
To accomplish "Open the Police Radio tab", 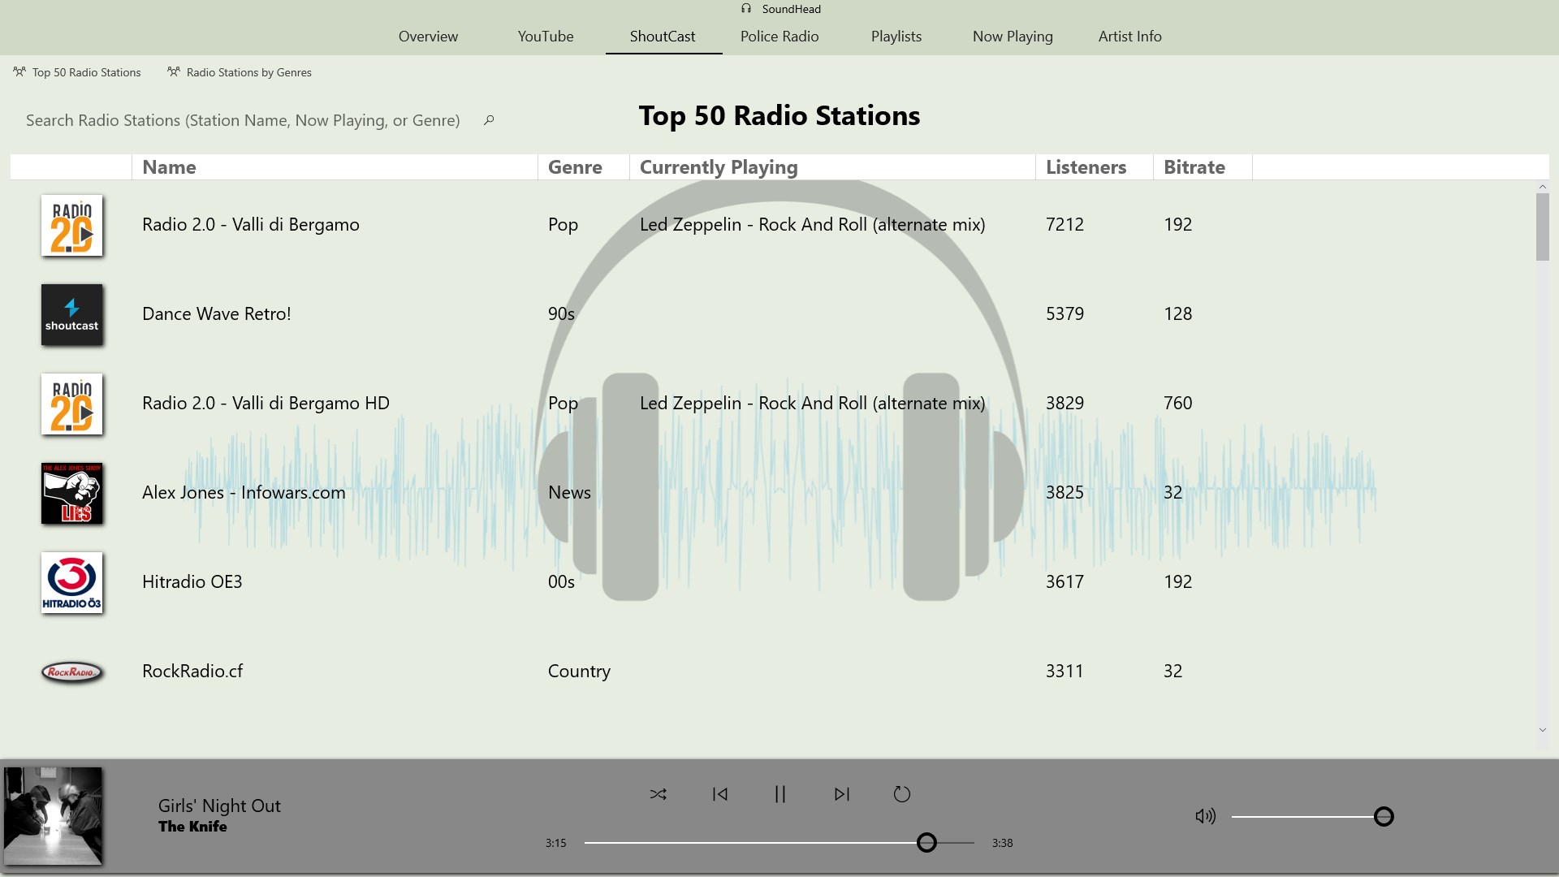I will click(x=779, y=37).
